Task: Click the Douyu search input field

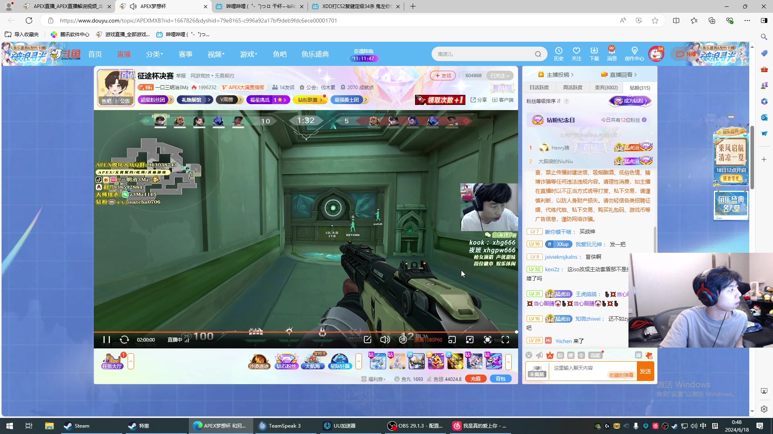Action: pos(483,54)
